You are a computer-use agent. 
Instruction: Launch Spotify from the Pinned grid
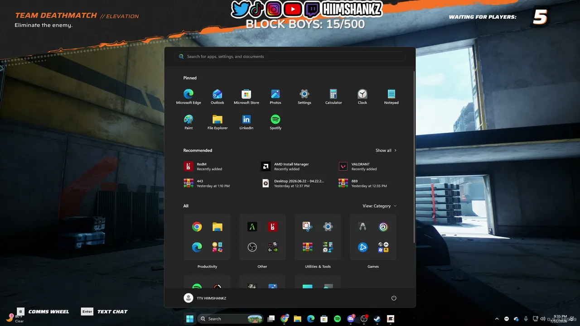tap(275, 122)
